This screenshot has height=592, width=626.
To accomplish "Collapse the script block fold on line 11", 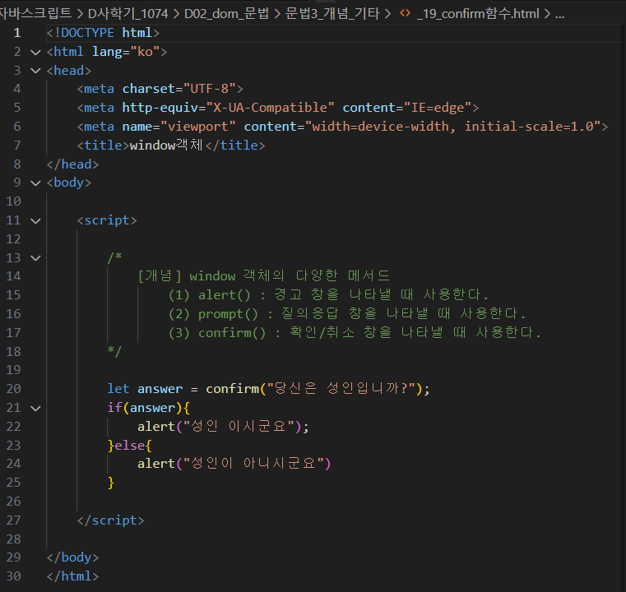I will 35,220.
